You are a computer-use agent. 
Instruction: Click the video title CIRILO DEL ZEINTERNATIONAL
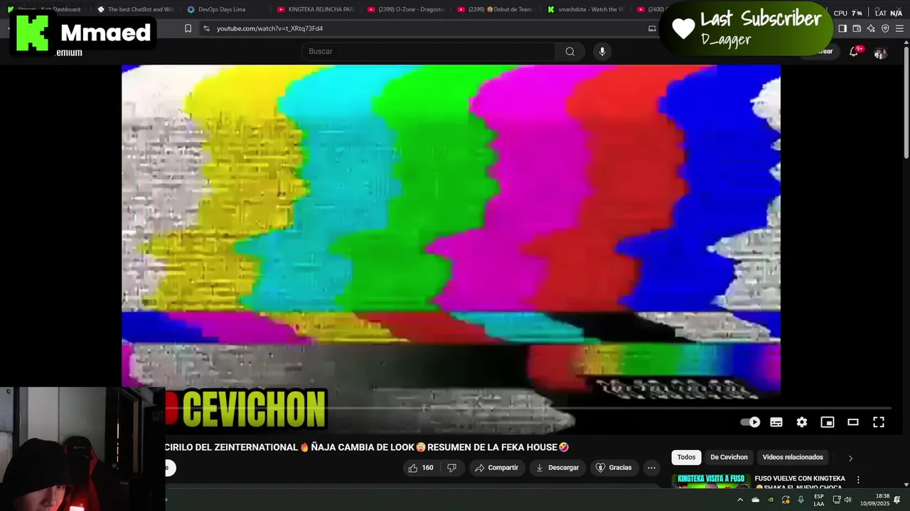click(366, 447)
